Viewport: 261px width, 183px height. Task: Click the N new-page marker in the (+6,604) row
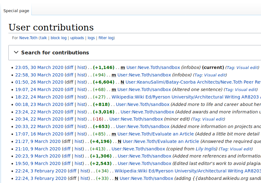(x=122, y=82)
